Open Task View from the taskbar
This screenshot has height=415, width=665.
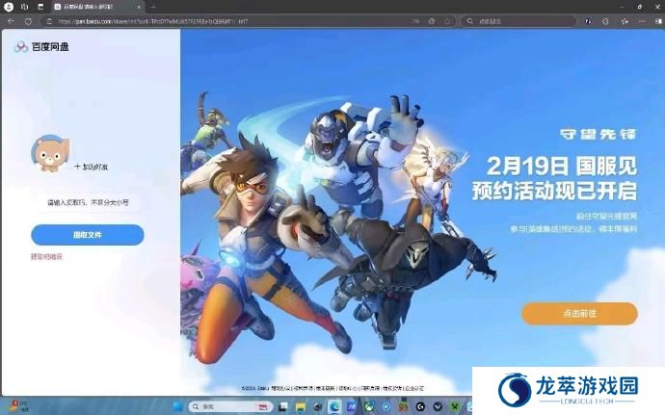click(283, 406)
